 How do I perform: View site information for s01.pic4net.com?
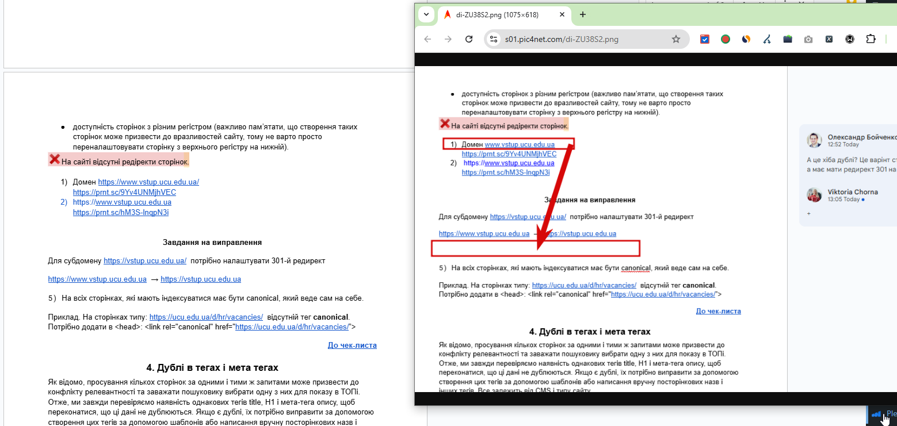pyautogui.click(x=493, y=39)
